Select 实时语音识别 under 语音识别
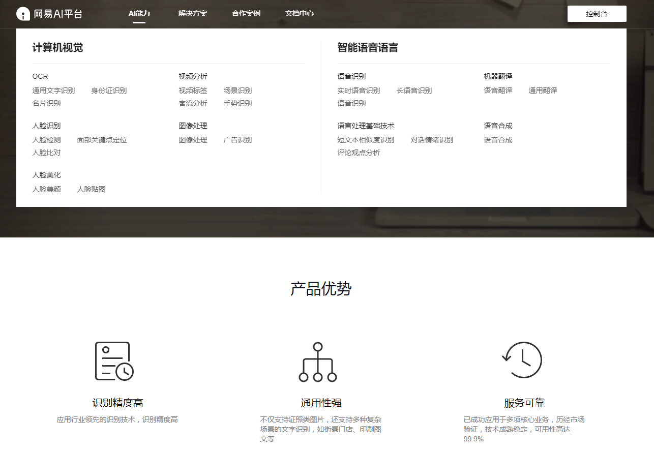This screenshot has width=654, height=451. coord(359,90)
